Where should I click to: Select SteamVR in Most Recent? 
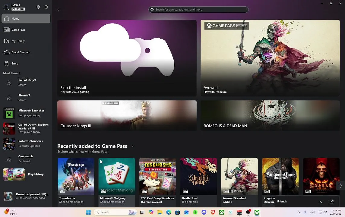coord(26,98)
